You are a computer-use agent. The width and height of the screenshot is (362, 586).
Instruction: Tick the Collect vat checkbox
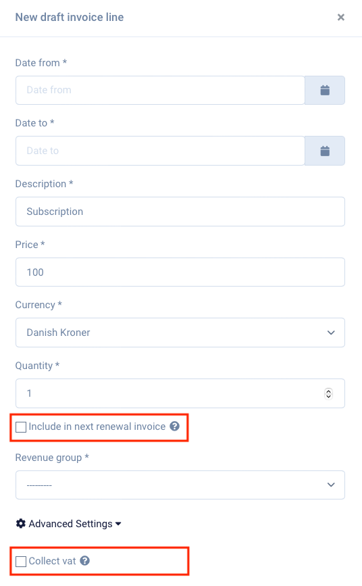[21, 562]
